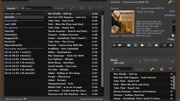180x101 pixels.
Task: Select Hits(38) under Recently used
Action: tap(24, 17)
